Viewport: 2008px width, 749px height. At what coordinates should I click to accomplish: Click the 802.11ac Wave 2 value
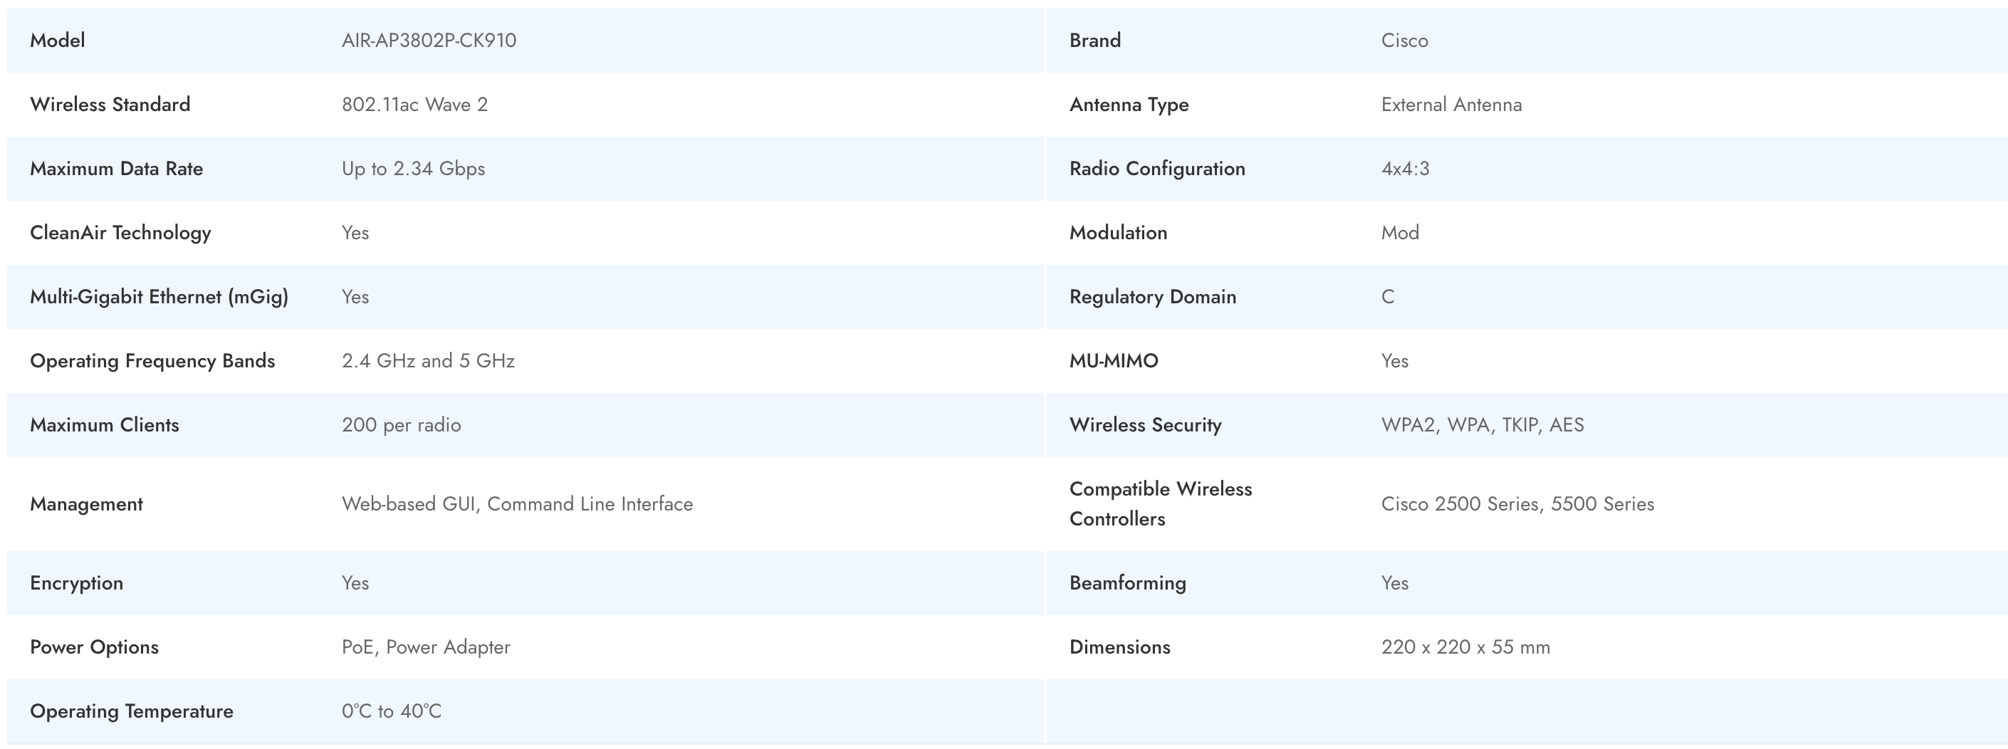414,105
